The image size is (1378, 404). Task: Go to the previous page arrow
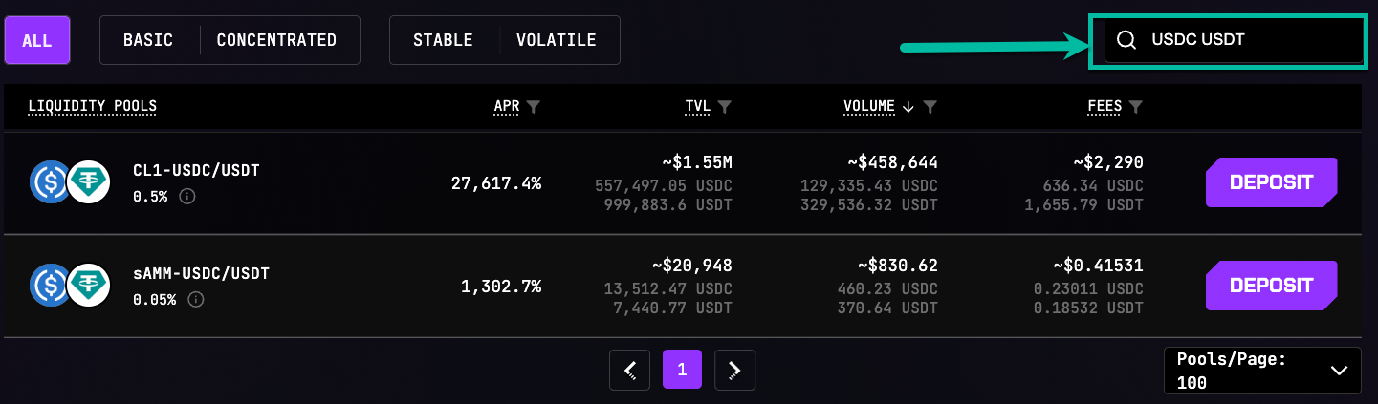[630, 370]
